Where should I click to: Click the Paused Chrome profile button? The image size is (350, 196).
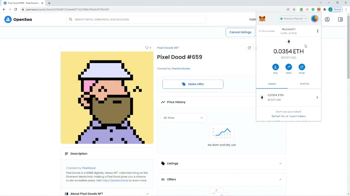pos(336,9)
